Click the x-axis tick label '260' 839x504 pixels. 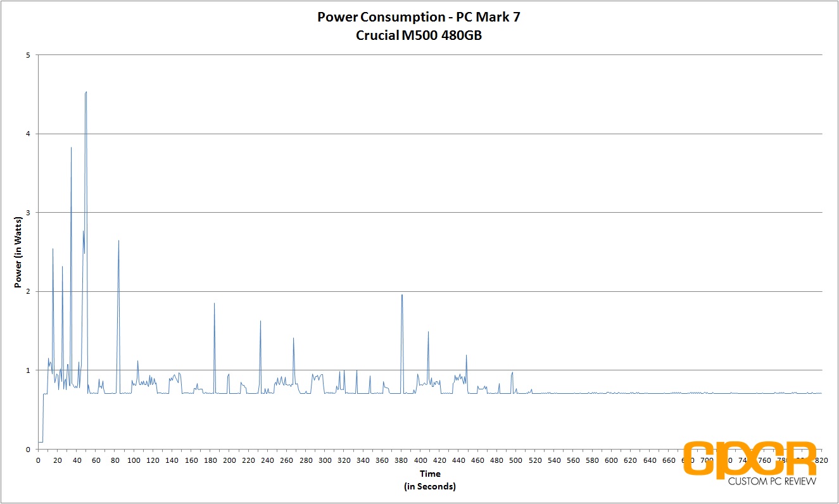click(286, 460)
